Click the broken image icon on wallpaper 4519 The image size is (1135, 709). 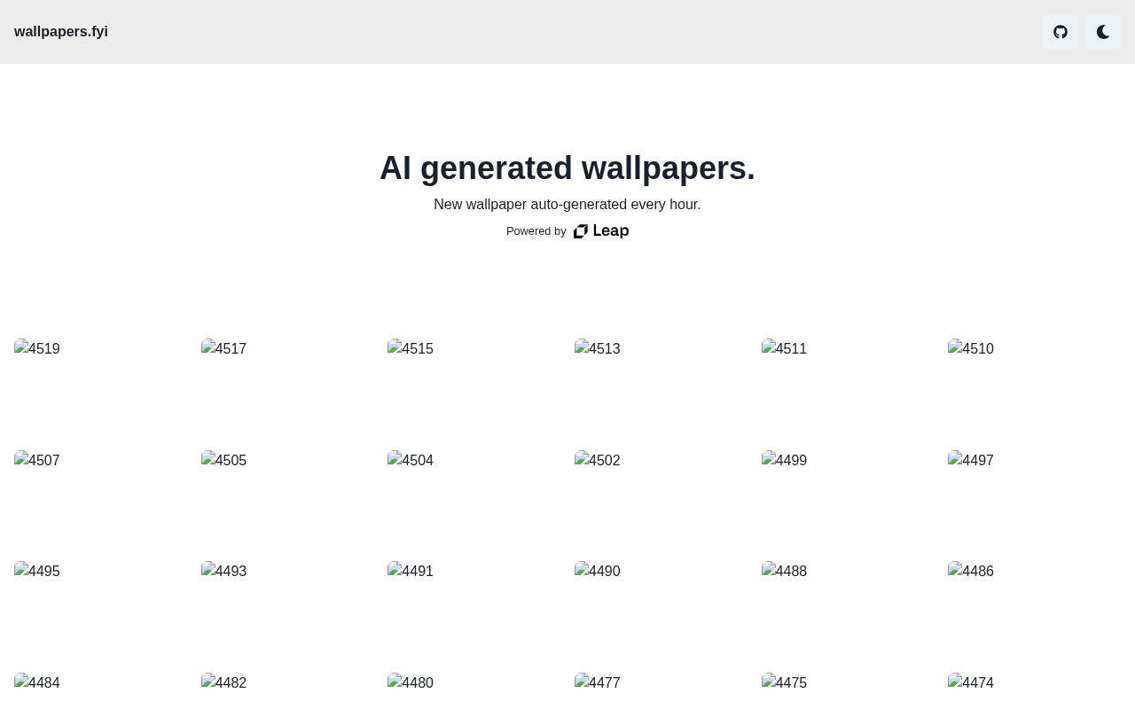tap(21, 348)
